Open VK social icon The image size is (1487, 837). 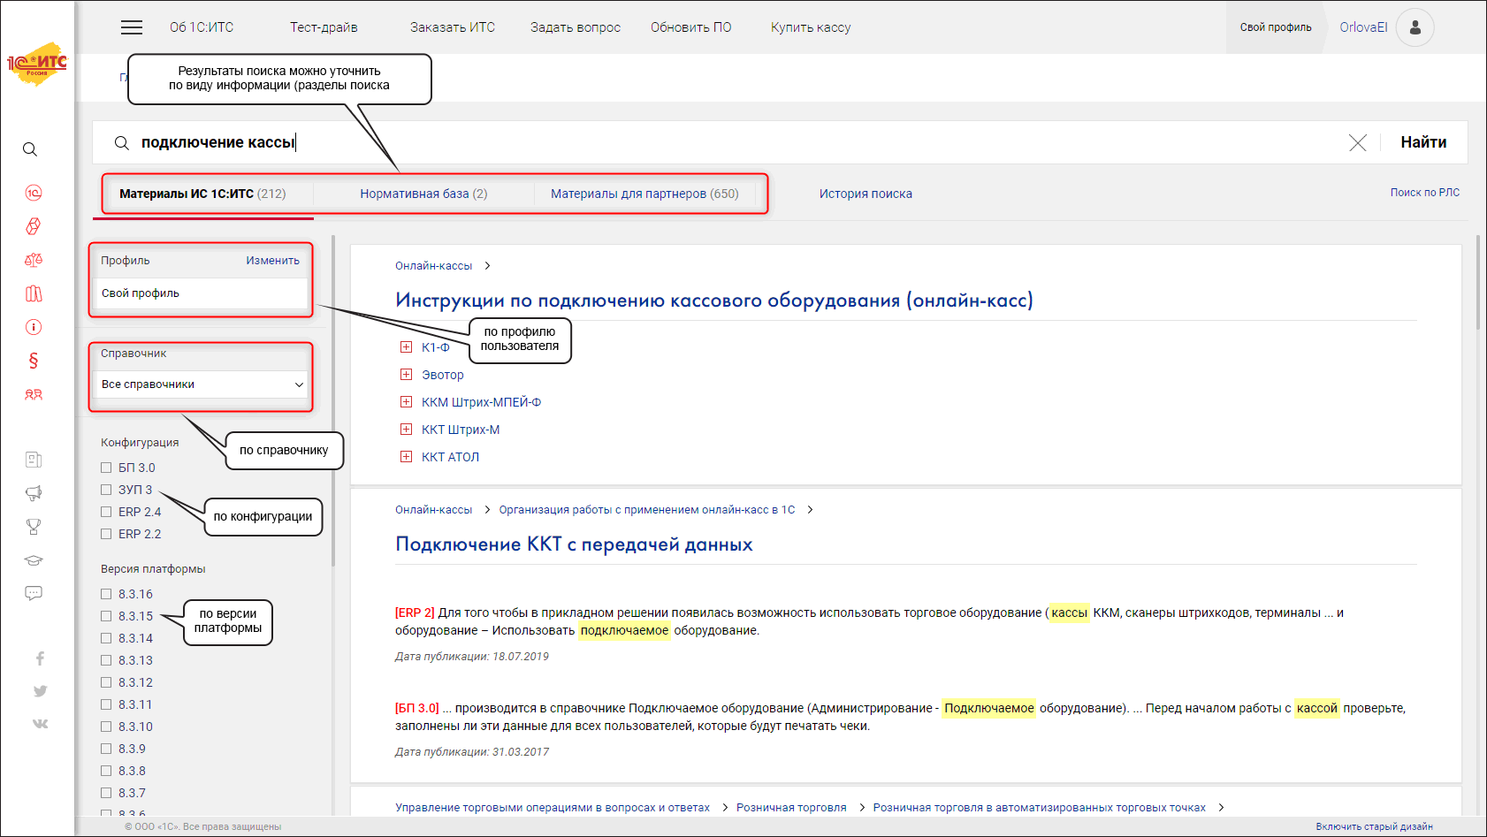[x=40, y=724]
